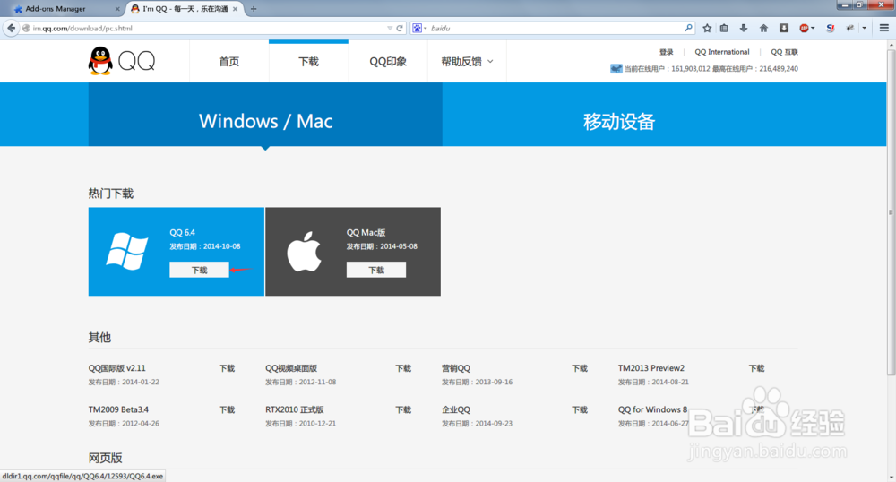This screenshot has height=482, width=896.
Task: Click the QQ国际版 v2.11 title text
Action: [117, 368]
